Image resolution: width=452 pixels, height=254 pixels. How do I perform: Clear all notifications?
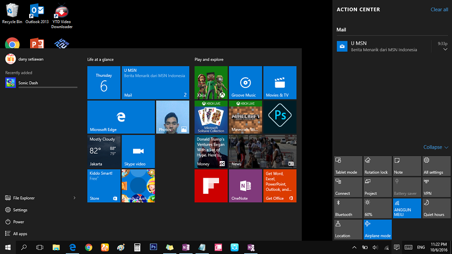(x=439, y=10)
